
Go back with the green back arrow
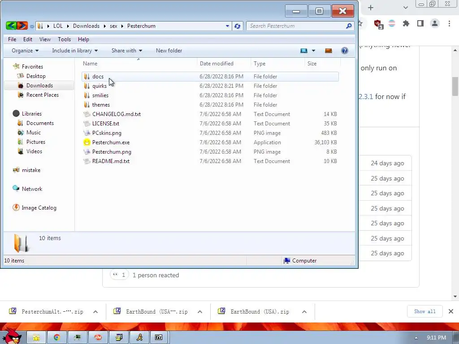coord(11,26)
